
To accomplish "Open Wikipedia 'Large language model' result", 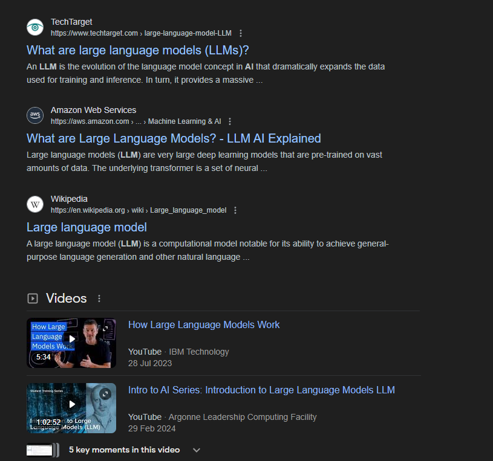I will (87, 227).
